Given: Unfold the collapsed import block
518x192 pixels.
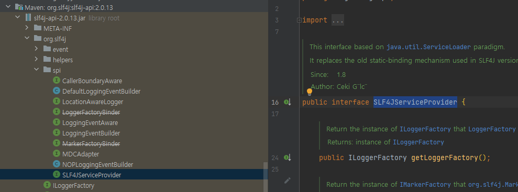Looking at the screenshot, I should tap(299, 20).
